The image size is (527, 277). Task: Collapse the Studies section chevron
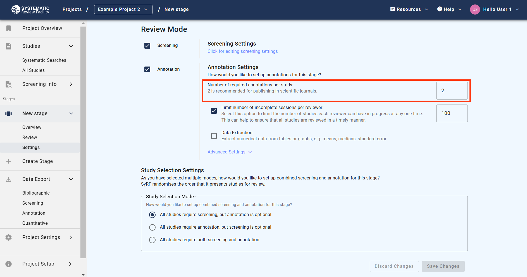71,46
